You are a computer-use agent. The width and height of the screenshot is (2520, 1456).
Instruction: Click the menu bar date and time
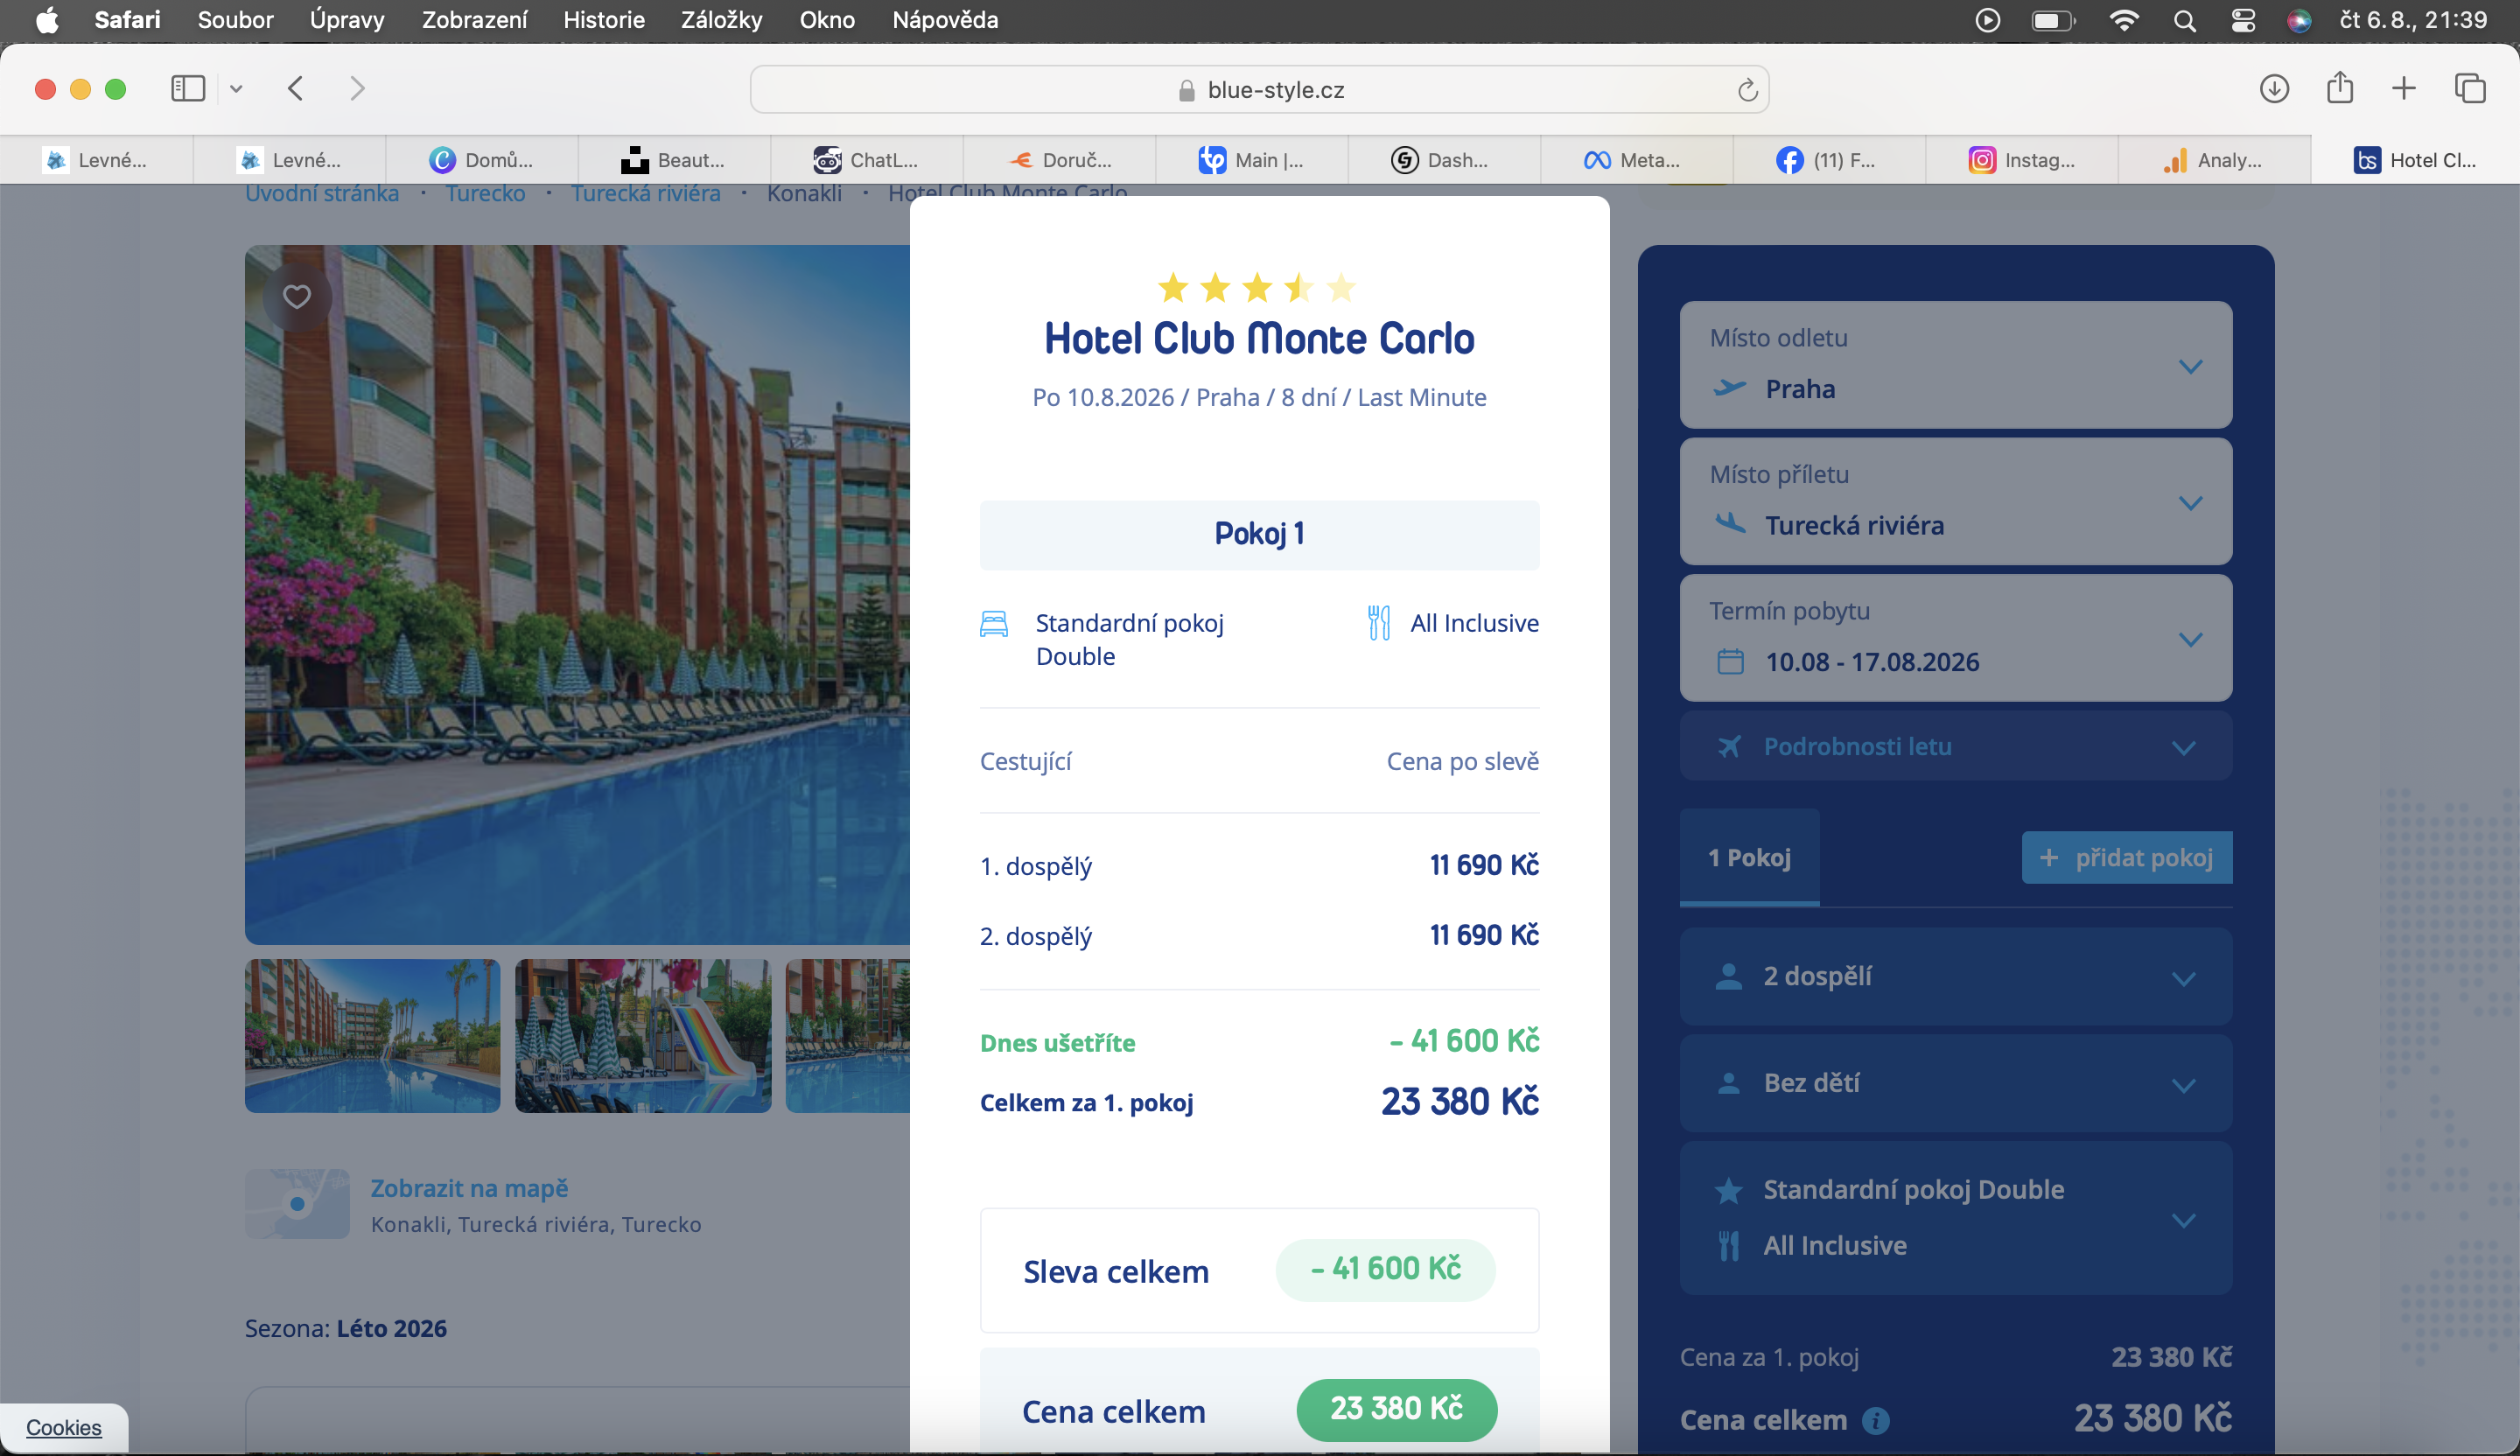pyautogui.click(x=2413, y=20)
